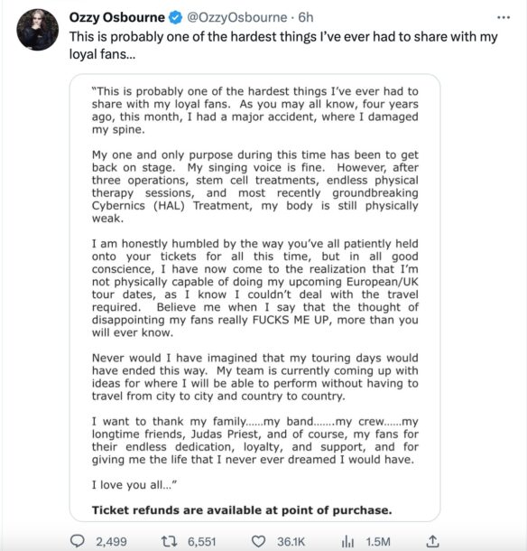This screenshot has height=551, width=527.
Task: Click the 6,551 retweets count
Action: click(201, 541)
